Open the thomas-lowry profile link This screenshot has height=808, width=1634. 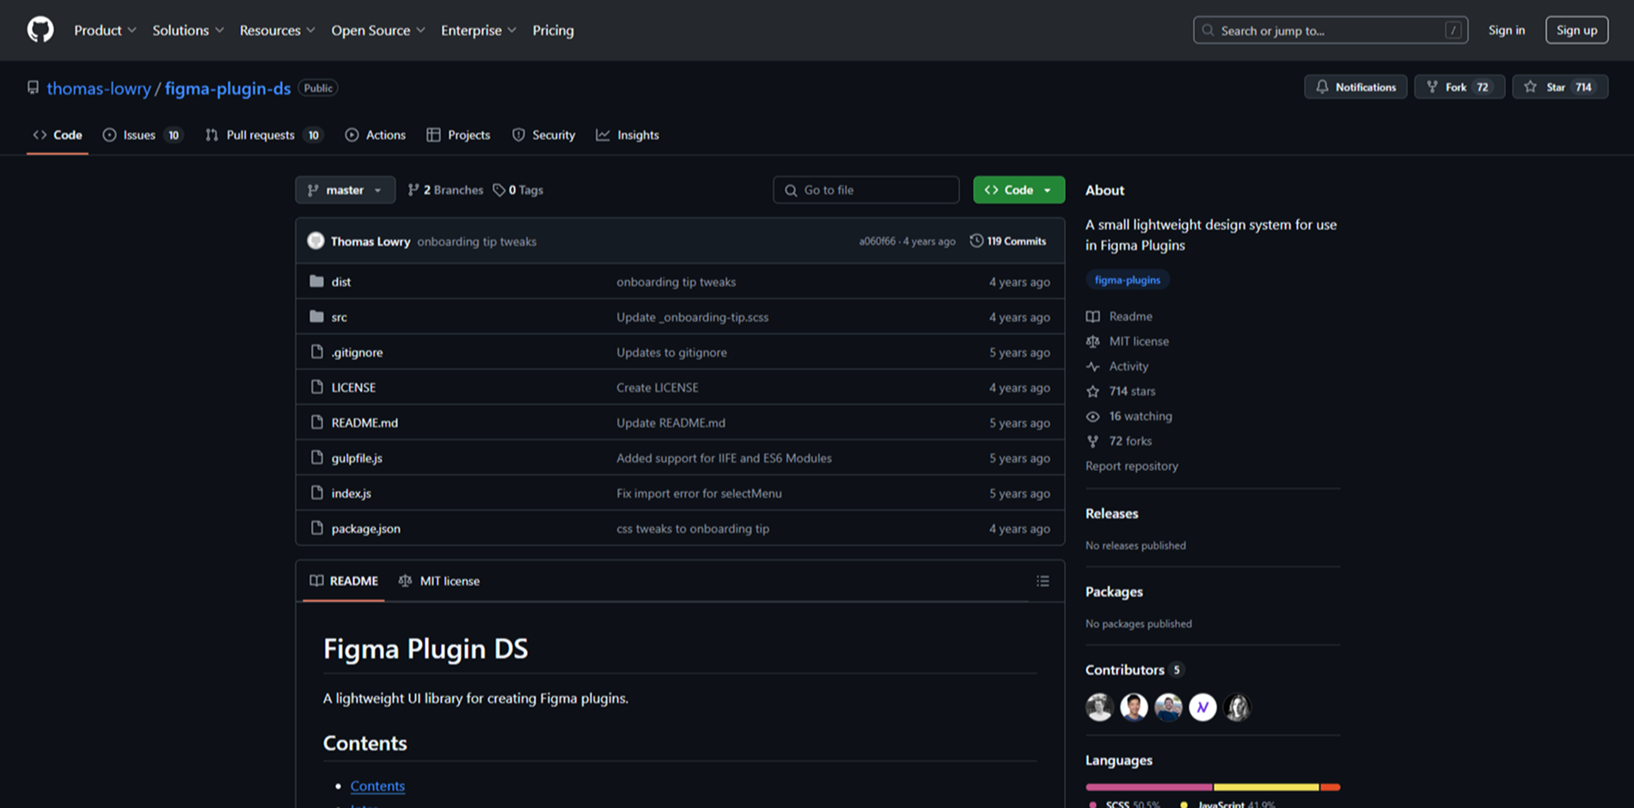(x=99, y=89)
